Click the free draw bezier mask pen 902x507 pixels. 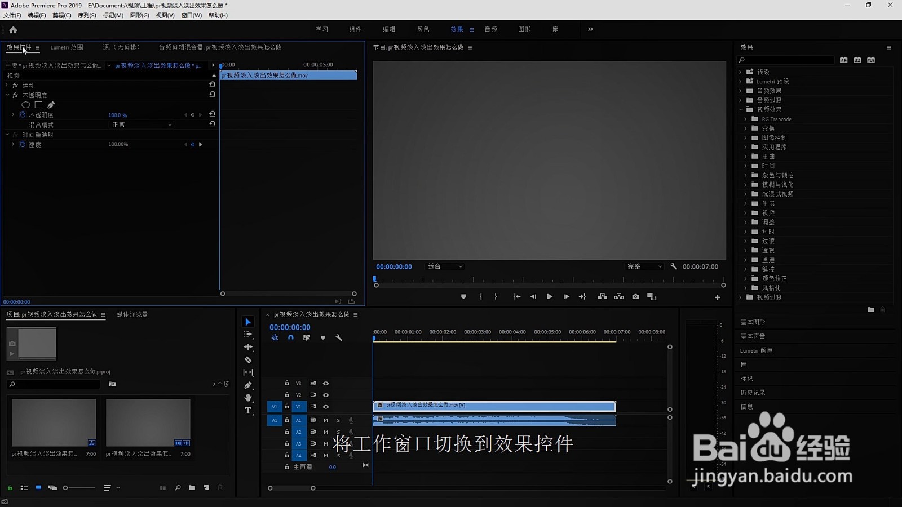pyautogui.click(x=51, y=105)
